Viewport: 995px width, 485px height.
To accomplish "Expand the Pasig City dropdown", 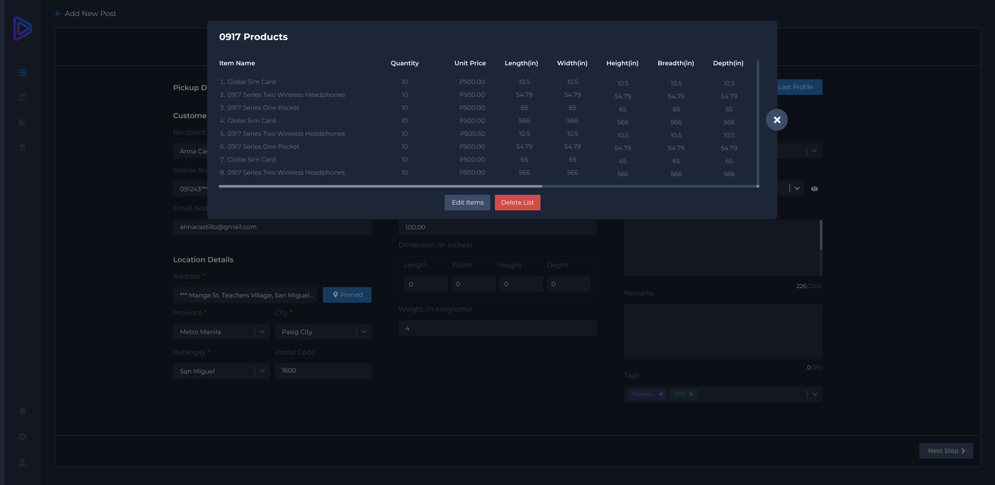I will pos(364,332).
